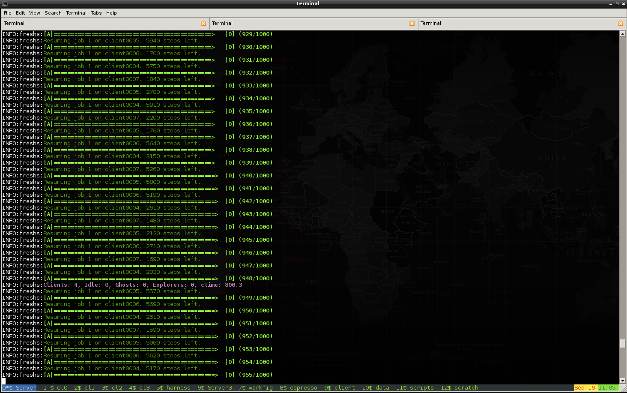This screenshot has height=393, width=627.
Task: Open the Edit menu
Action: (x=20, y=13)
